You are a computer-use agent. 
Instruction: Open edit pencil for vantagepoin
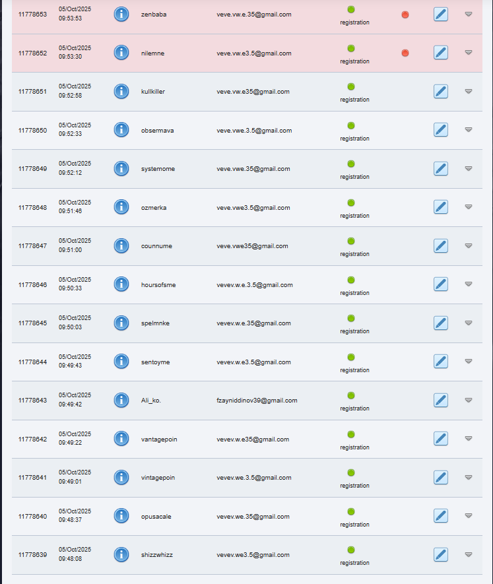[x=441, y=439]
